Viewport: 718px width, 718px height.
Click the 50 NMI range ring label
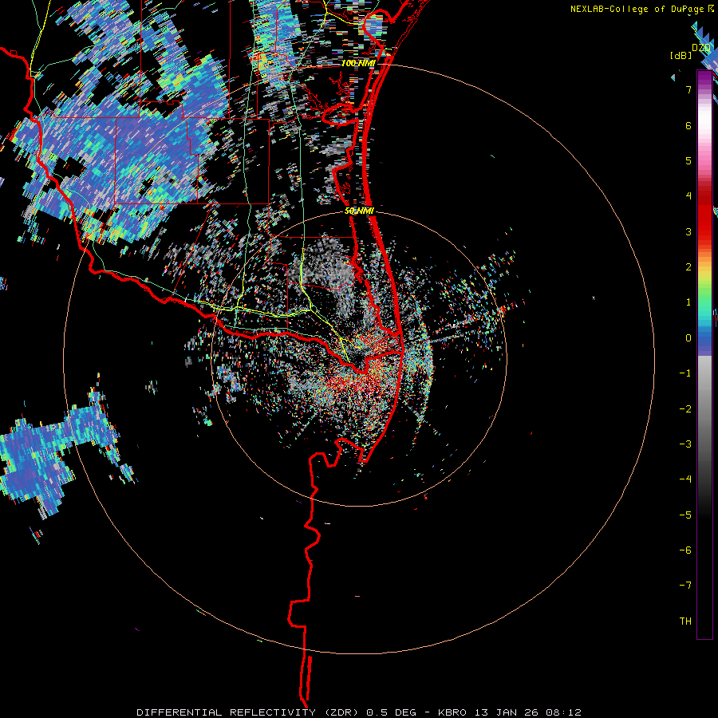click(x=360, y=211)
